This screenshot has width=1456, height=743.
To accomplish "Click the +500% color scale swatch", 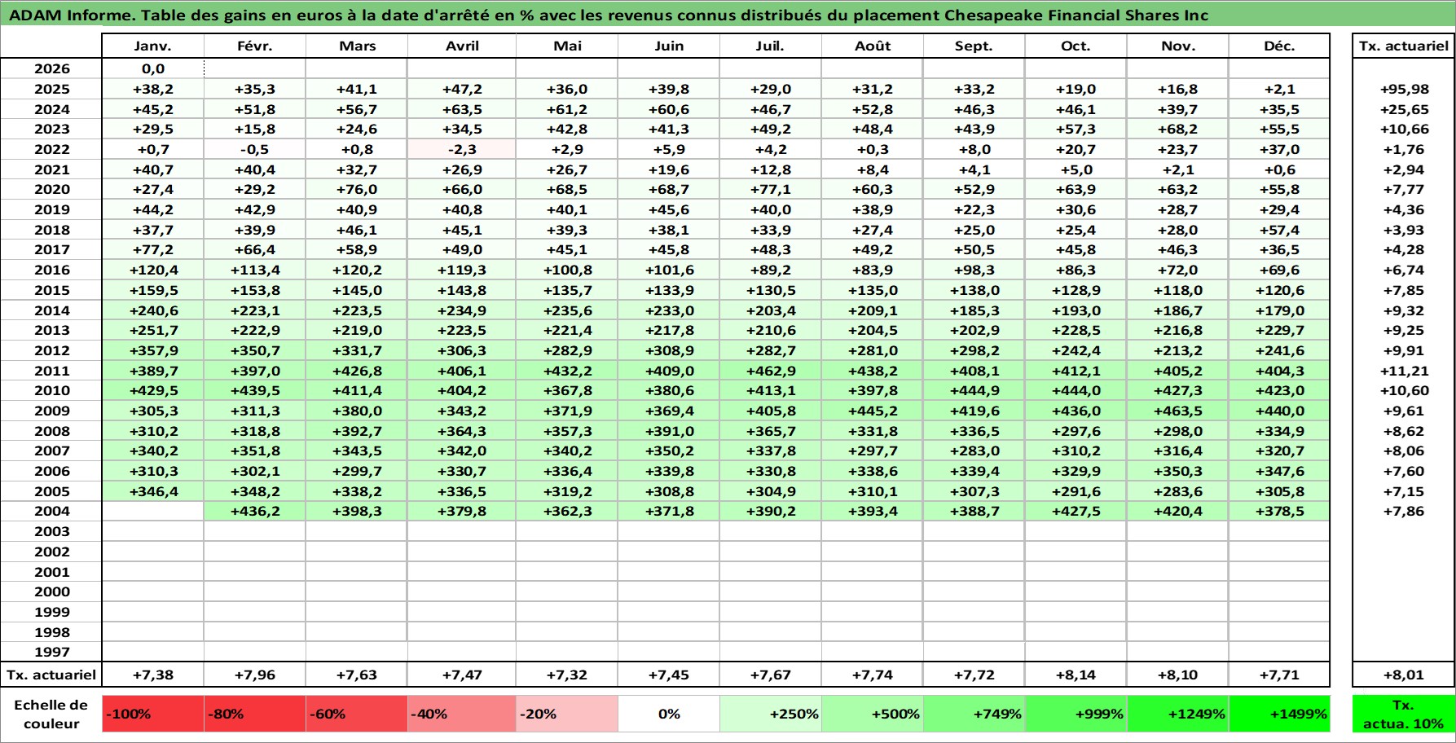I will pos(873,714).
